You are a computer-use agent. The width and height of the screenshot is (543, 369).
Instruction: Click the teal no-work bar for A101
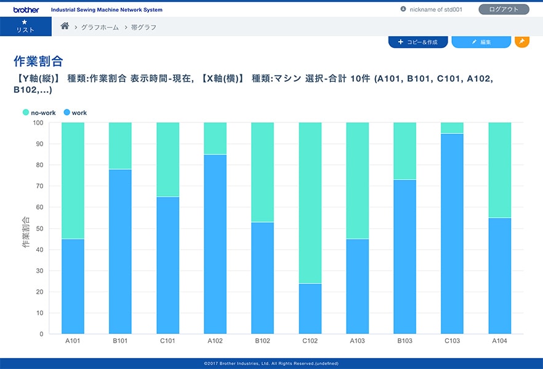click(x=73, y=180)
